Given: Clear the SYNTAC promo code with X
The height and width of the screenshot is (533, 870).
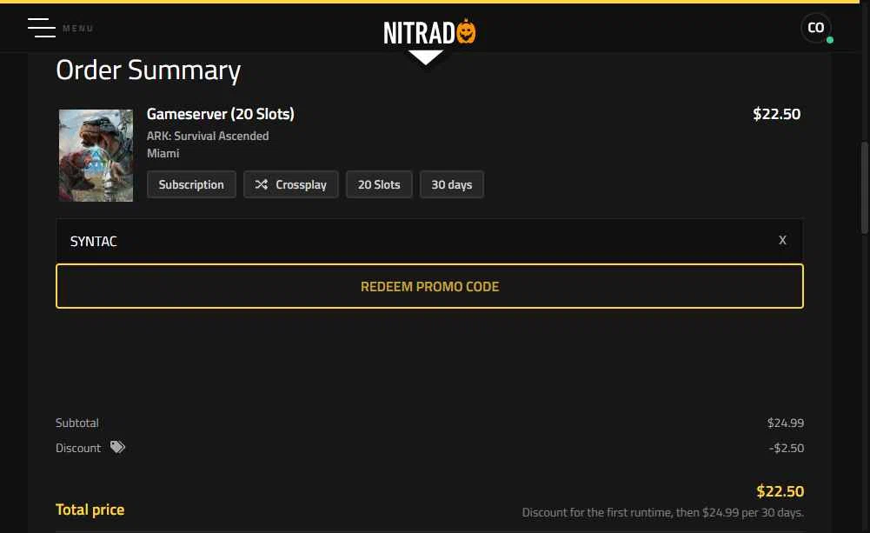Looking at the screenshot, I should [782, 240].
